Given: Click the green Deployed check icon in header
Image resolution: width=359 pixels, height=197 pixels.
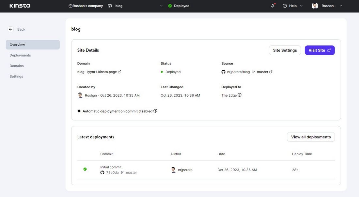Looking at the screenshot, I should pyautogui.click(x=170, y=6).
